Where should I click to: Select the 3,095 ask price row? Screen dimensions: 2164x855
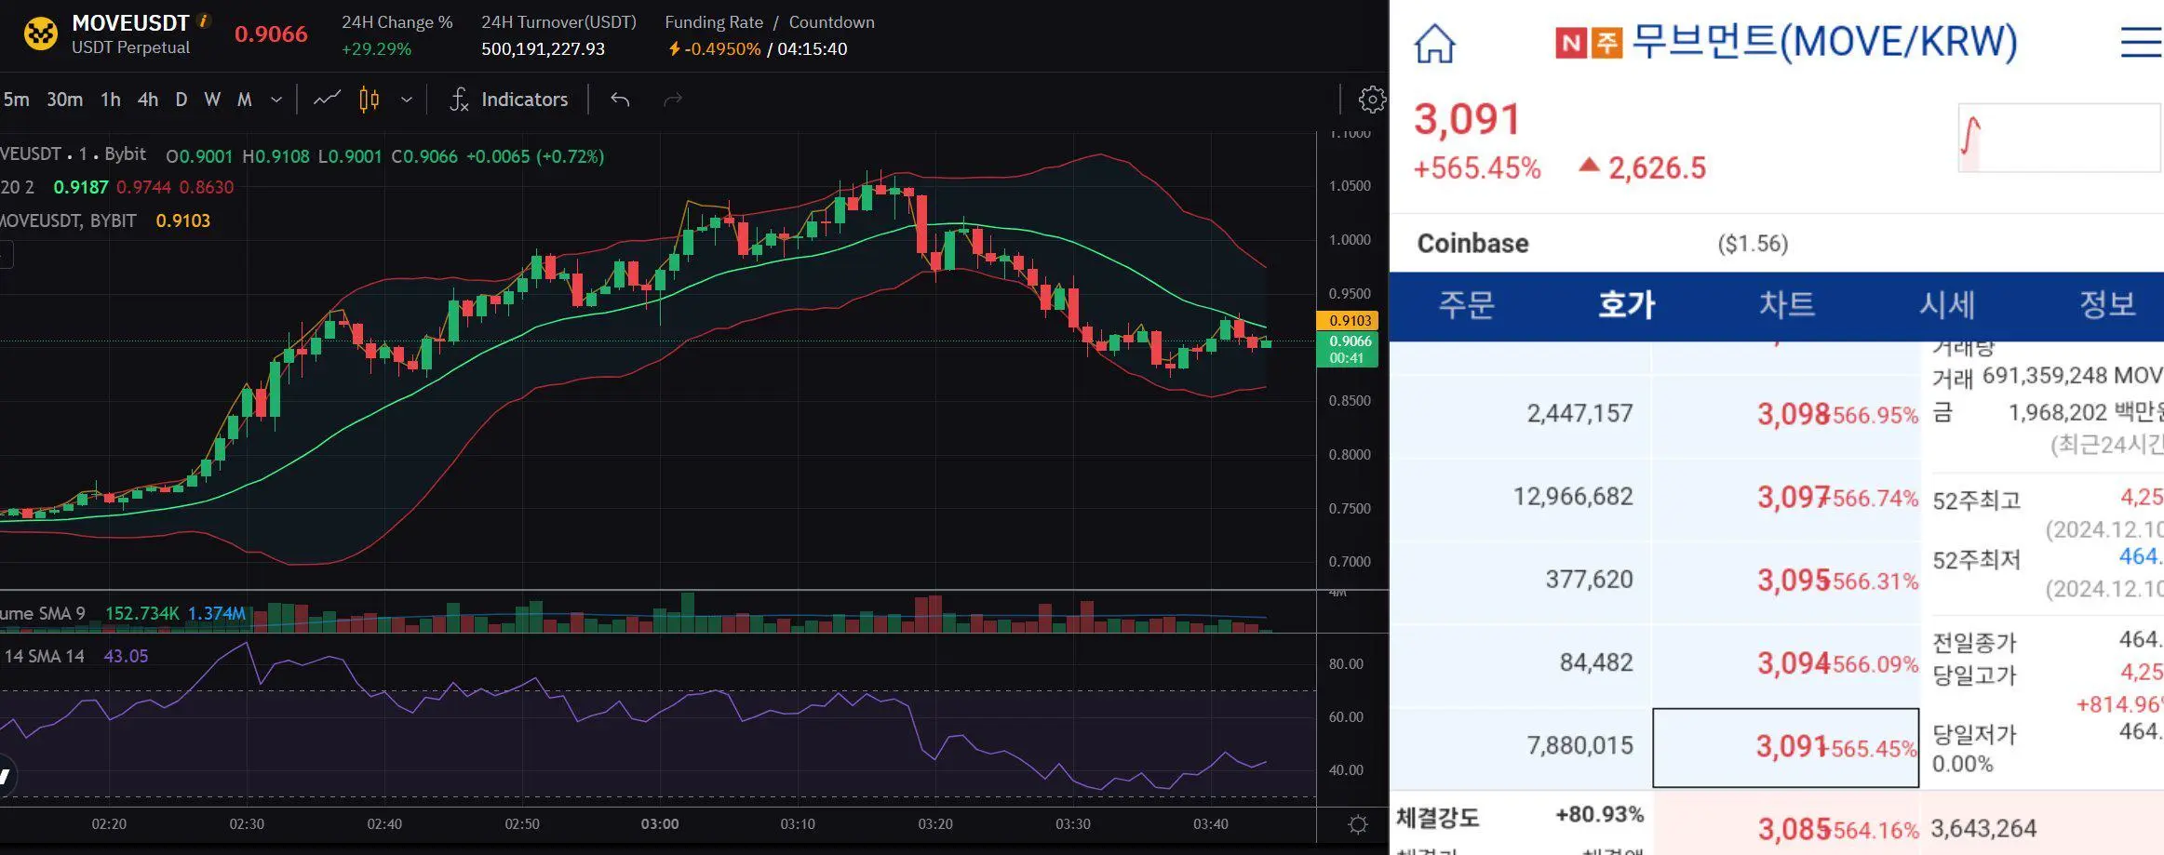pos(1786,581)
